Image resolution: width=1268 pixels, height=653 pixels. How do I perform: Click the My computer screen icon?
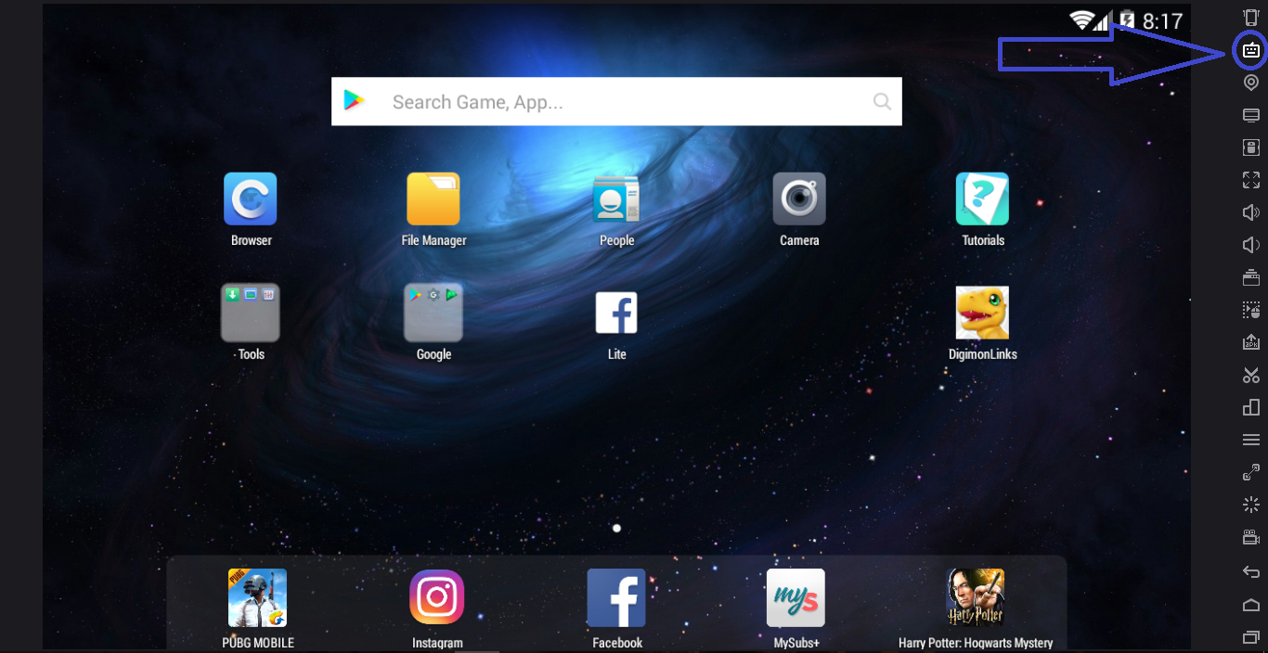tap(1251, 115)
